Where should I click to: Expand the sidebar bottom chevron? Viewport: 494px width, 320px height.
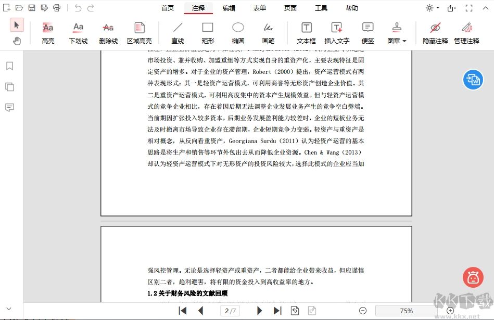coord(9,309)
